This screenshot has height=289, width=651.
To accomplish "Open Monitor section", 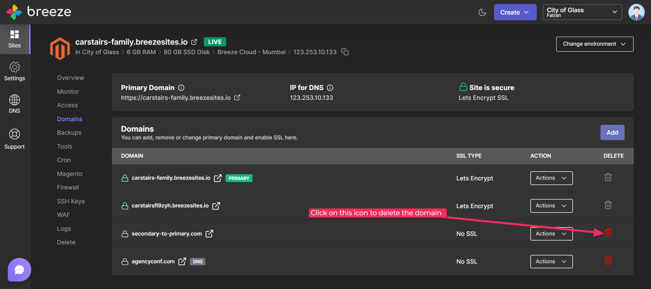I will [68, 92].
